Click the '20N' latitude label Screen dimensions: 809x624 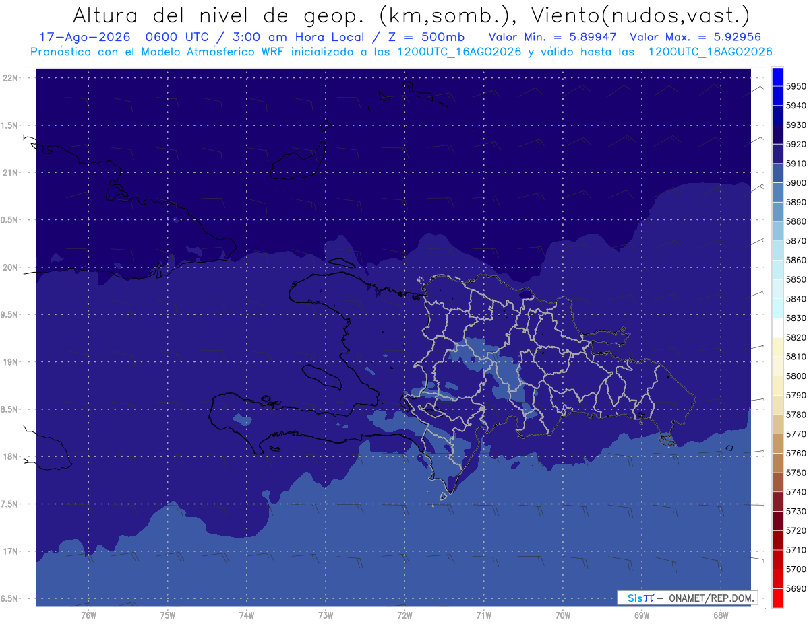11,267
